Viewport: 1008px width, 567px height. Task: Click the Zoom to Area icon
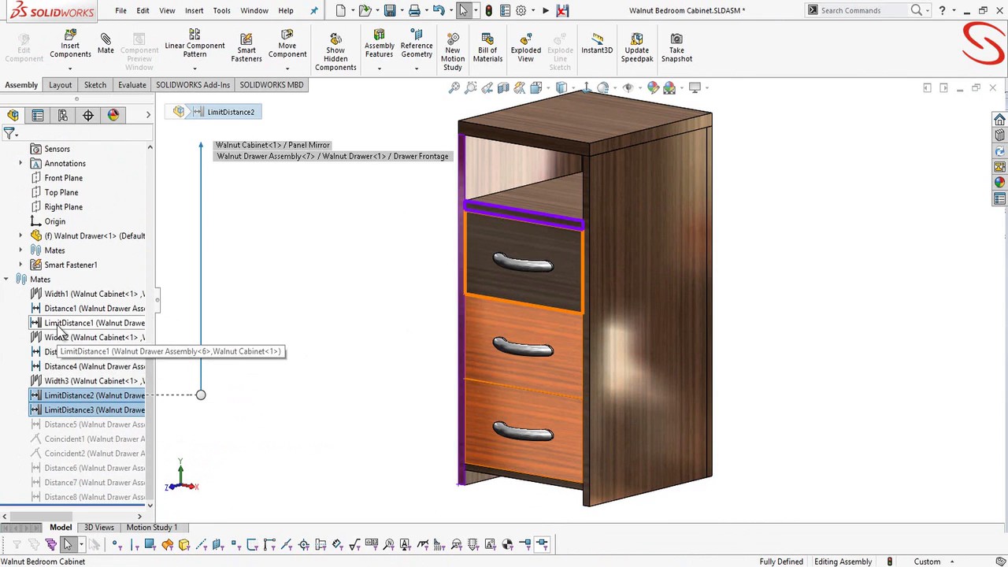point(471,88)
